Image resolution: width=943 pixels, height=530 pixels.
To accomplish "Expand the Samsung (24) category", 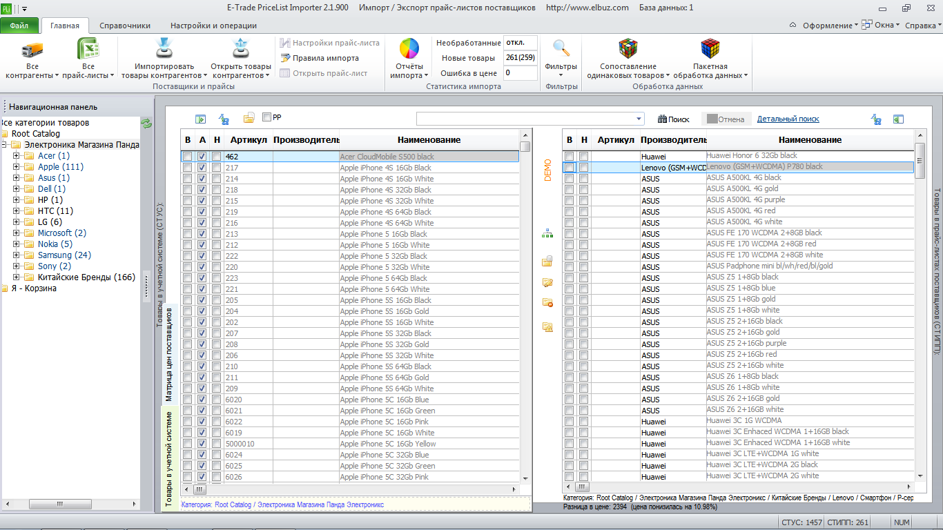I will coord(17,255).
